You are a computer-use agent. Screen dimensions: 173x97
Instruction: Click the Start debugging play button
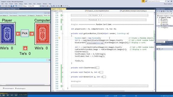(x=41, y=6)
